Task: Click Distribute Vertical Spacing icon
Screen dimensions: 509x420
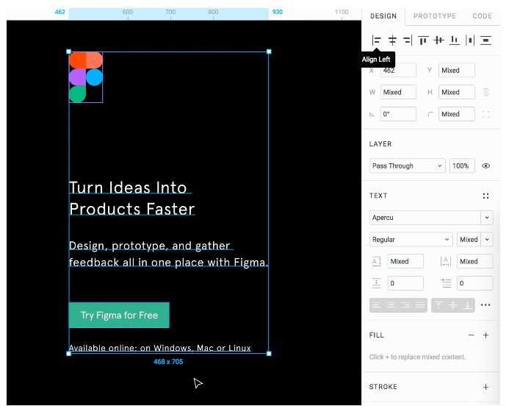Action: coord(485,40)
